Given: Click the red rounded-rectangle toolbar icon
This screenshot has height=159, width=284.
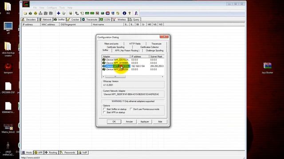Looking at the screenshot, I should [x=107, y=13].
